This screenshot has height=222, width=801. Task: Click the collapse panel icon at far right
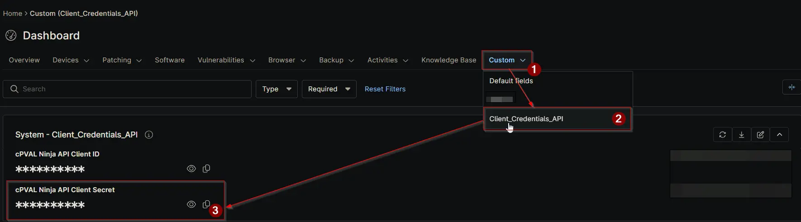pos(791,87)
